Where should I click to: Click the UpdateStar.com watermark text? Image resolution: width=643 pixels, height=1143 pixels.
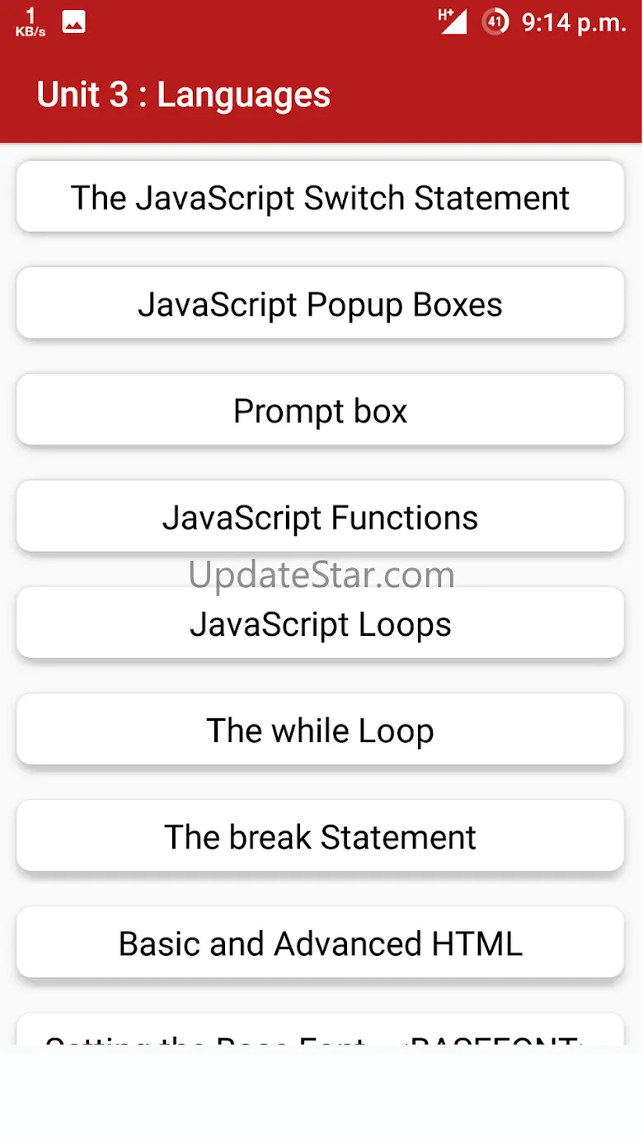pyautogui.click(x=321, y=575)
